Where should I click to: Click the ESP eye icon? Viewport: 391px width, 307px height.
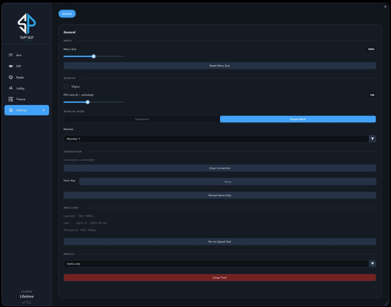tap(11, 66)
